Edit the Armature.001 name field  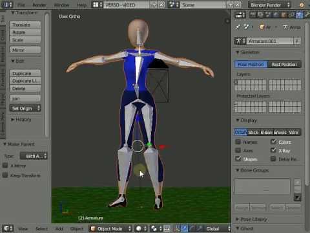click(270, 41)
